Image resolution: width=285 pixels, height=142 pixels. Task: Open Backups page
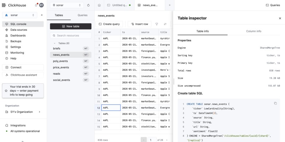(x=23, y=41)
